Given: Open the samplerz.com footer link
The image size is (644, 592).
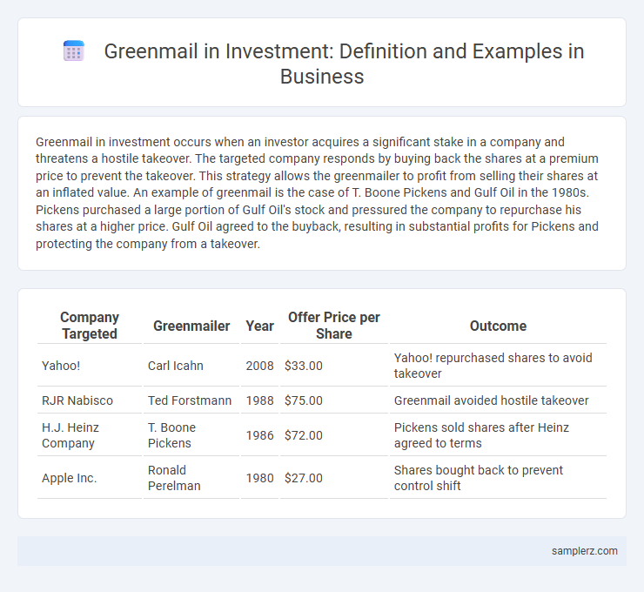Looking at the screenshot, I should pyautogui.click(x=585, y=551).
